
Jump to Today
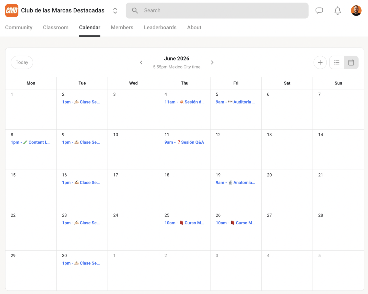pyautogui.click(x=22, y=62)
